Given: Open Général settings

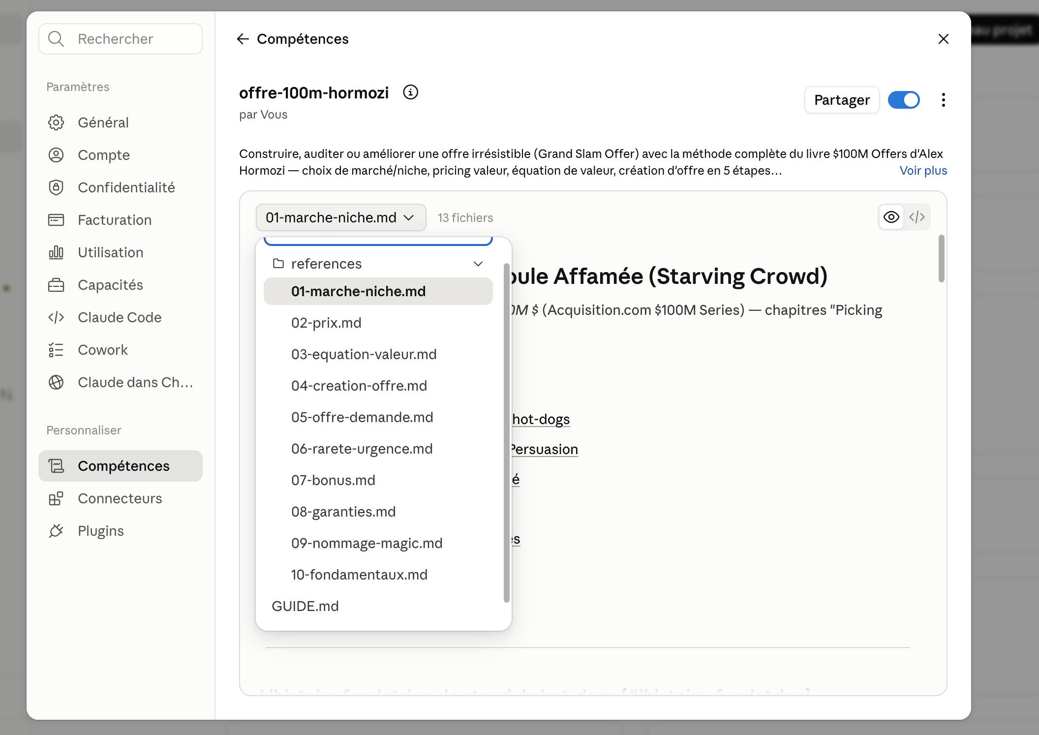Looking at the screenshot, I should pyautogui.click(x=121, y=122).
